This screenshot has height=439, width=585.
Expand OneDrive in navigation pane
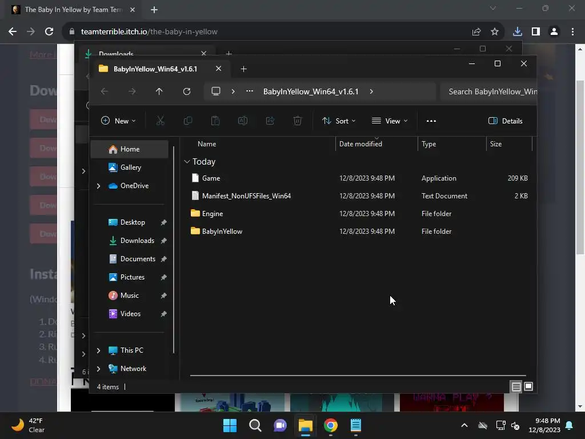[x=98, y=186]
